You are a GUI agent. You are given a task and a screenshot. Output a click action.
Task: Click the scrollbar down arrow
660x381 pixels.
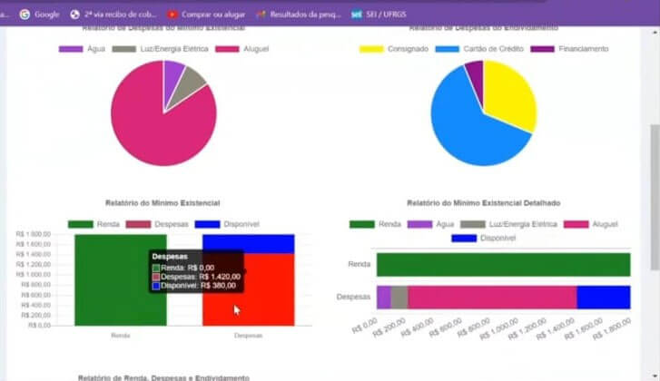[655, 376]
